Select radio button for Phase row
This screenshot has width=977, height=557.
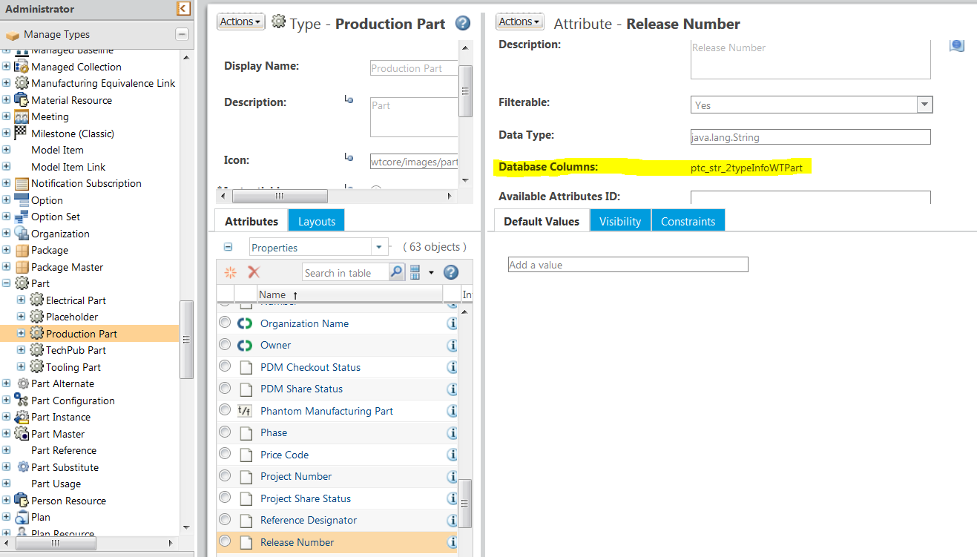click(x=225, y=432)
